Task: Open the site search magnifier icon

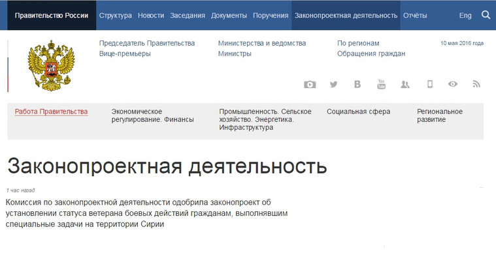Action: click(x=486, y=15)
